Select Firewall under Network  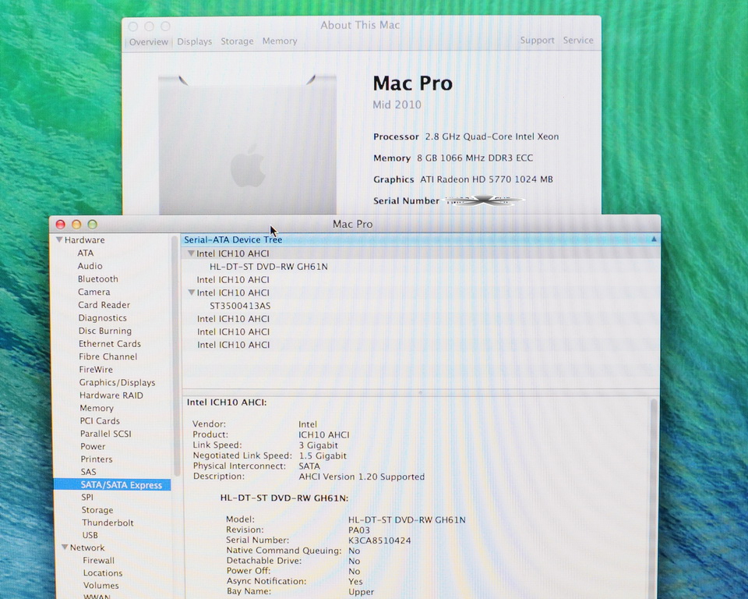(98, 560)
